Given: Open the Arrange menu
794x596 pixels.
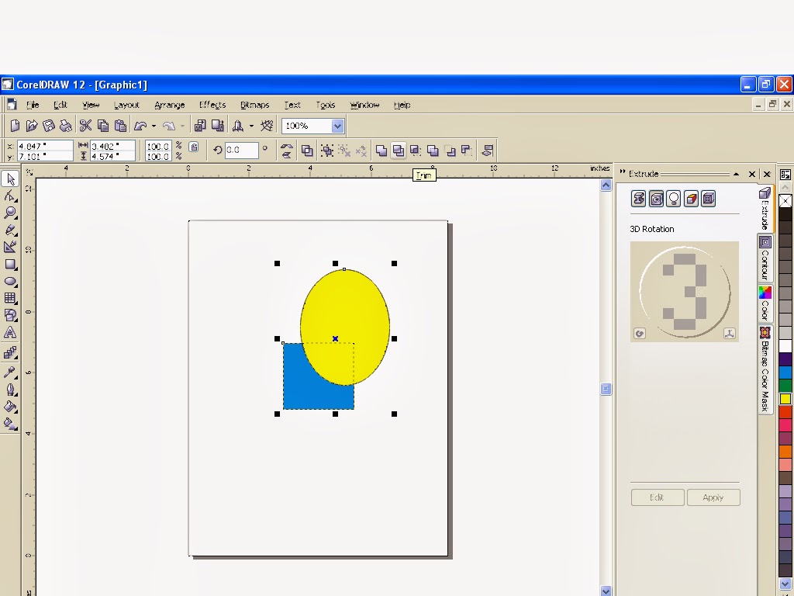Looking at the screenshot, I should tap(170, 105).
